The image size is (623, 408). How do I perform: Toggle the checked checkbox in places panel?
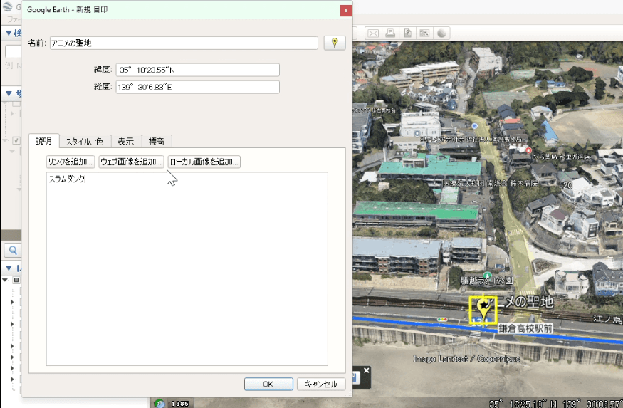(17, 140)
